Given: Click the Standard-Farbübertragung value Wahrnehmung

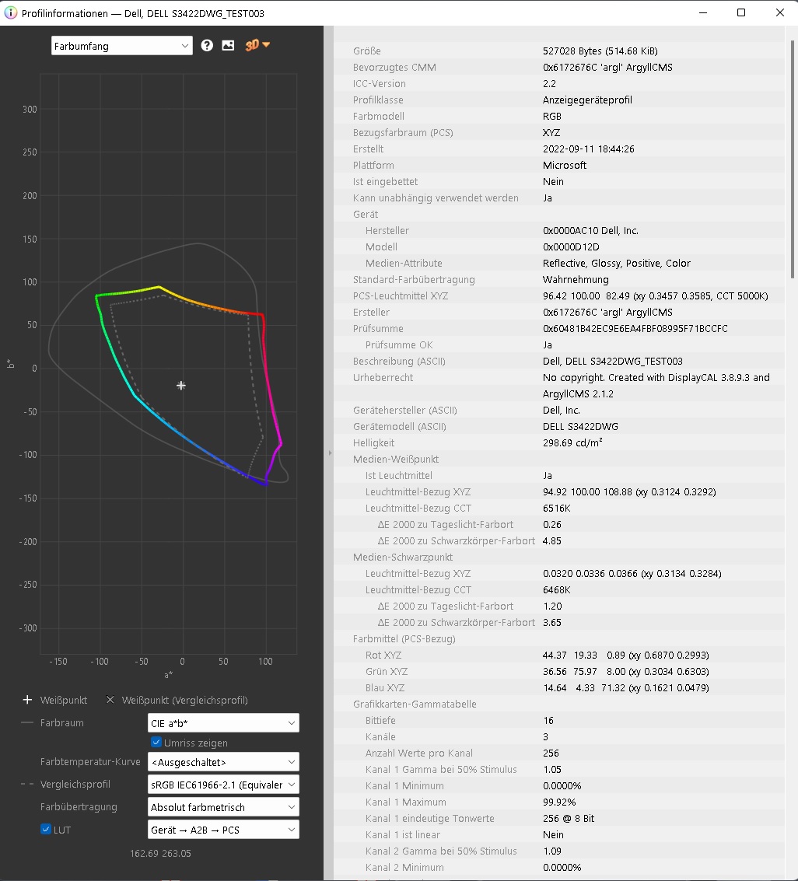Looking at the screenshot, I should point(576,280).
